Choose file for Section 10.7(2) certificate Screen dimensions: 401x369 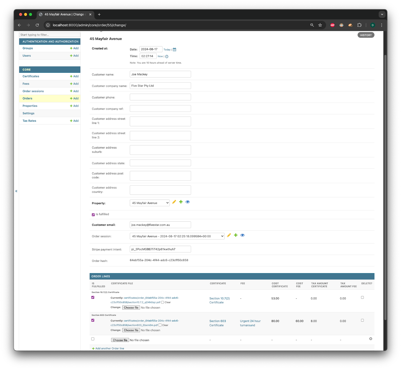coord(131,307)
